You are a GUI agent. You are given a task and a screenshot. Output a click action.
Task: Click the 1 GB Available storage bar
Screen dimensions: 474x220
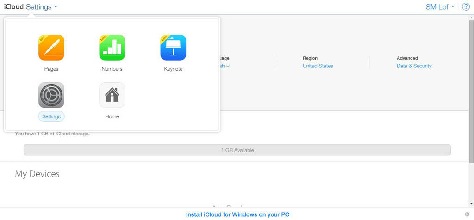[237, 150]
